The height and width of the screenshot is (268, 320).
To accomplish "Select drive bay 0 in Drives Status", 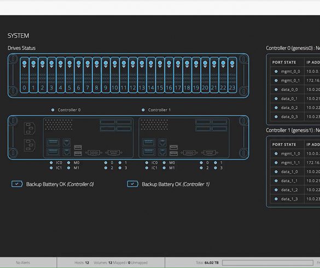I will [24, 75].
